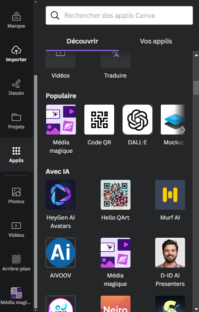Open HeyGen AI Avatars app

[x=61, y=195]
